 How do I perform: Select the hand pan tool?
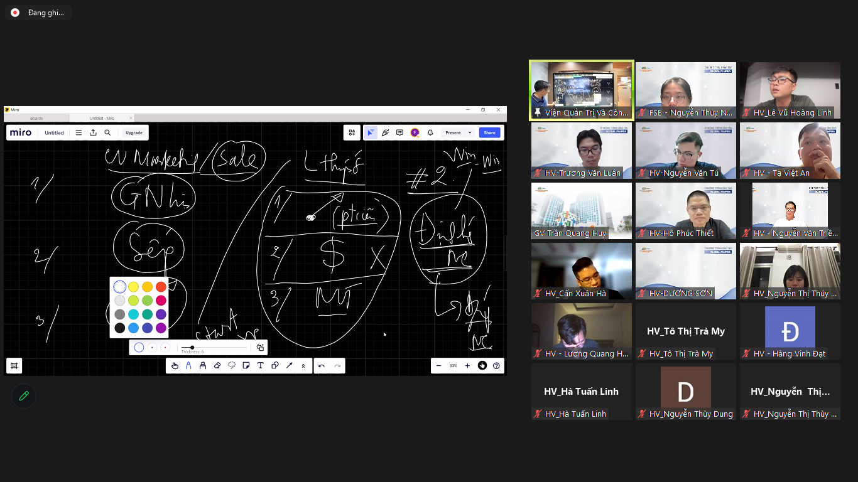[x=175, y=365]
